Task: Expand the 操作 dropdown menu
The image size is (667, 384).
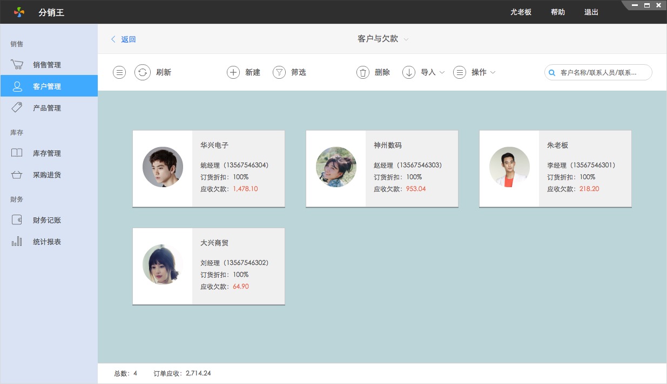Action: click(x=493, y=72)
